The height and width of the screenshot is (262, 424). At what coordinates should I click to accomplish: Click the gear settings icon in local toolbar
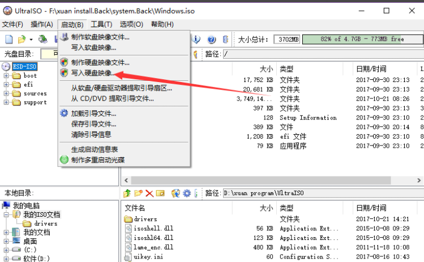(x=186, y=193)
